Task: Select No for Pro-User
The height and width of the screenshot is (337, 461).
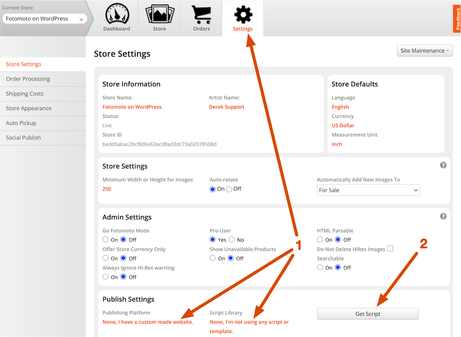Action: [x=232, y=240]
